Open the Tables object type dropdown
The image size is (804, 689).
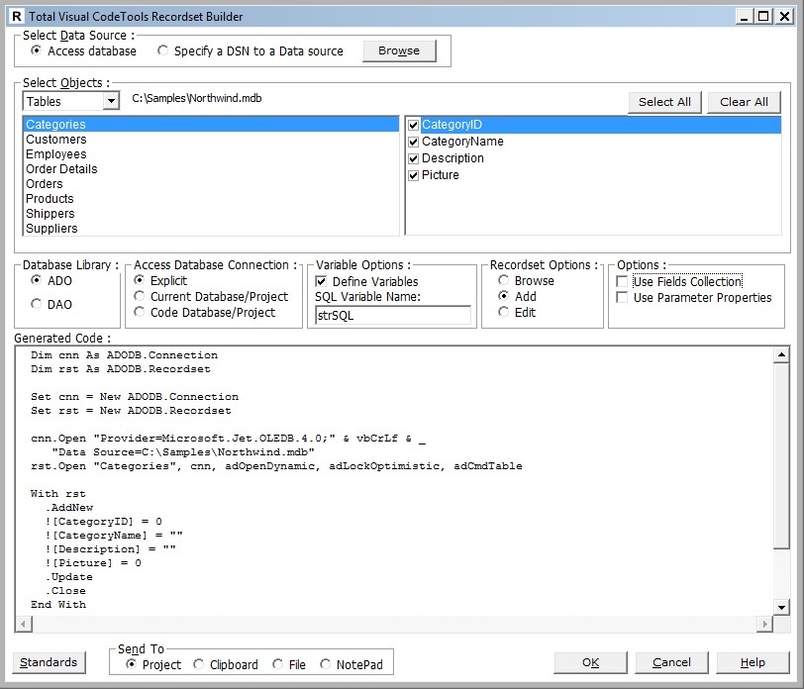point(109,101)
